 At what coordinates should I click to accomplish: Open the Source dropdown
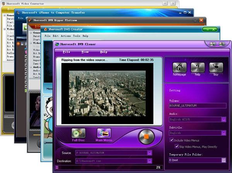[x=150, y=153]
